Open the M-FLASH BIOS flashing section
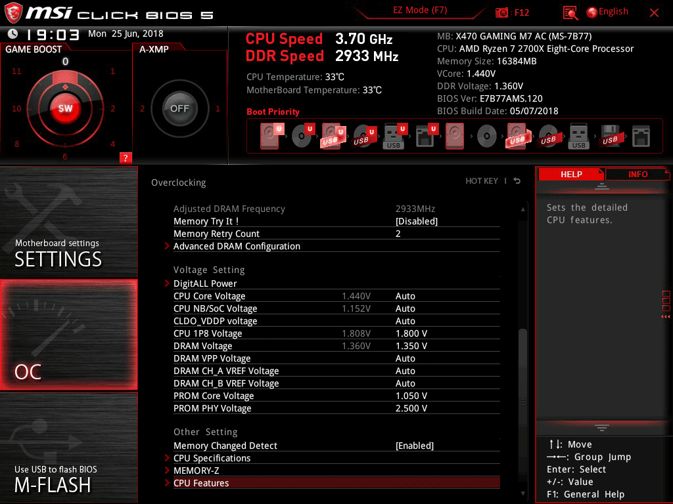 point(68,448)
